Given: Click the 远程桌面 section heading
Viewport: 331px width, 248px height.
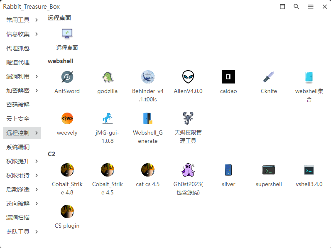Looking at the screenshot, I should point(59,18).
